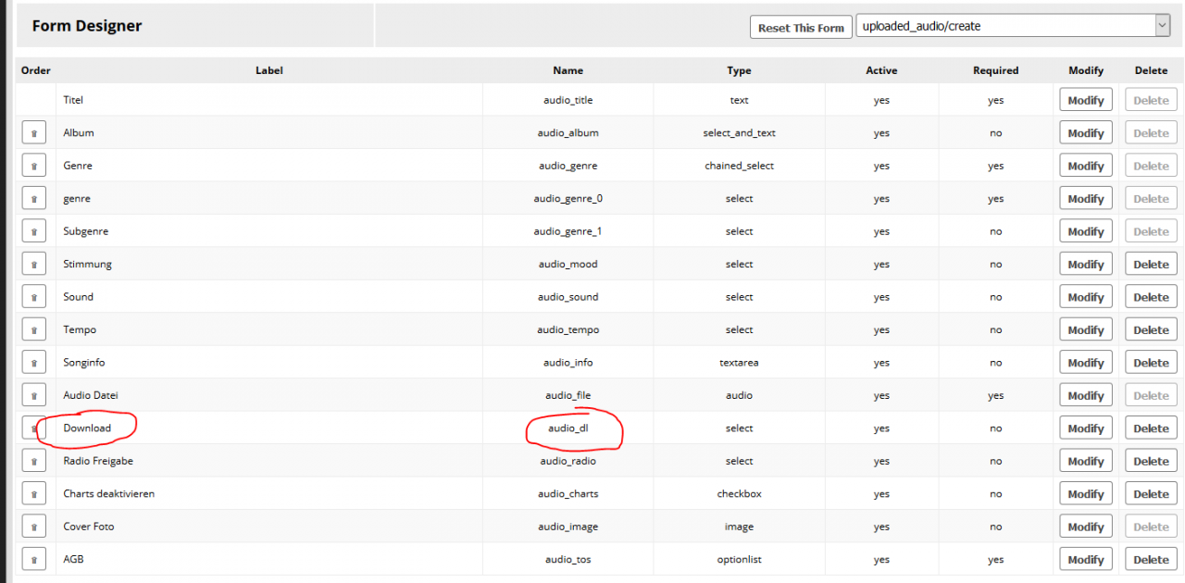Delete the Download field
This screenshot has height=583, width=1185.
coord(1151,428)
